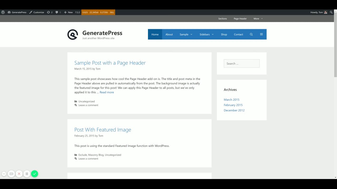Open the navigation search magnifier icon
The image size is (337, 189).
coord(251,34)
